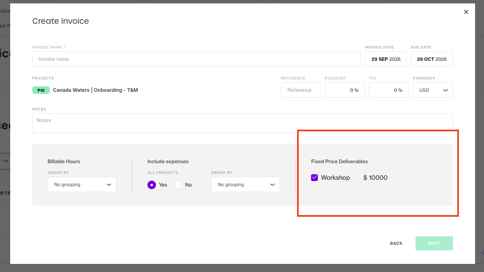Screen dimensions: 484x272
Task: Click the Invoice name field
Action: tap(197, 59)
